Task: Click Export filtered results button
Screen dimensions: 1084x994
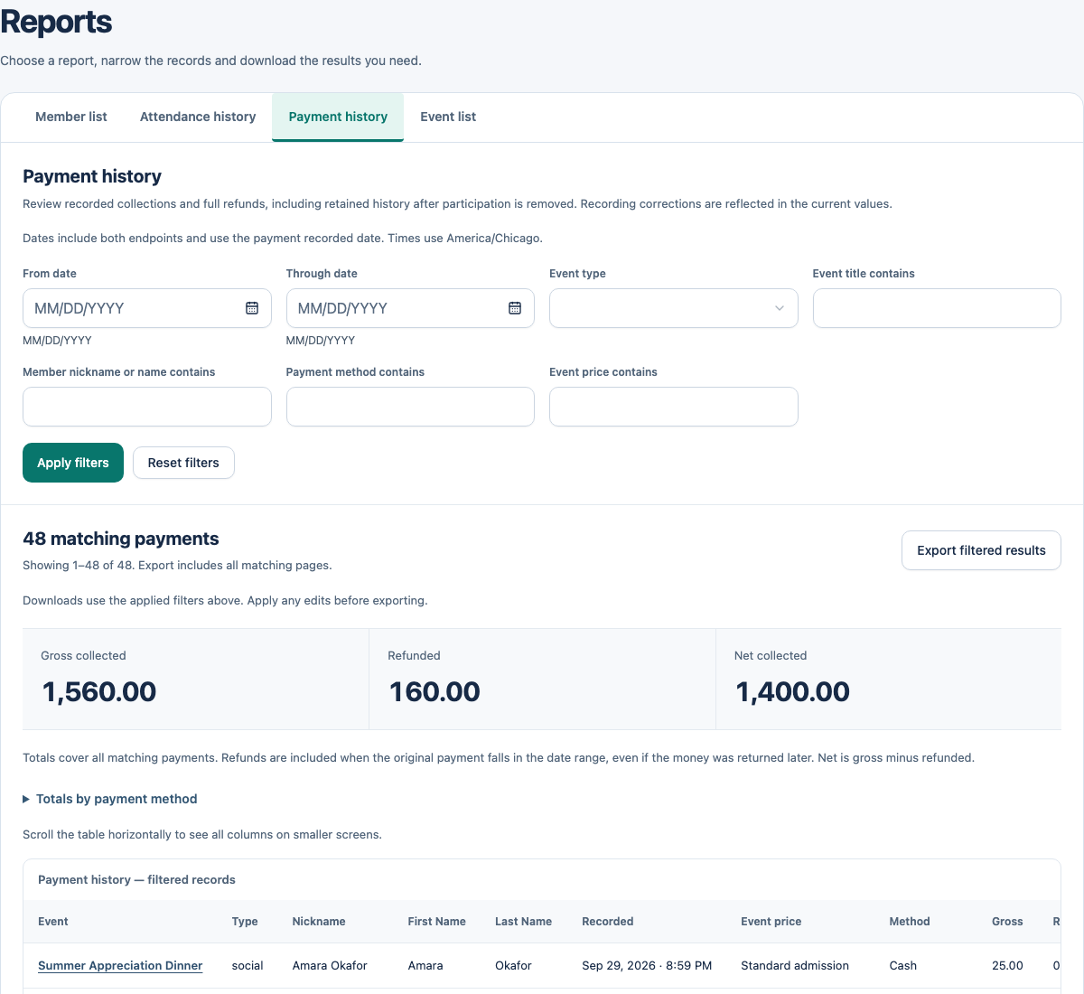Action: point(981,550)
